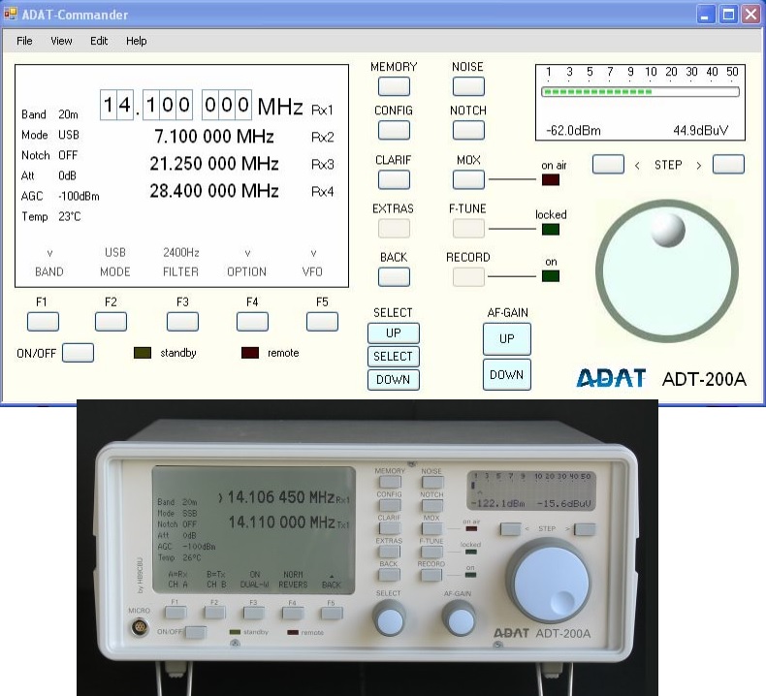Toggle the ON/OFF power button
Viewport: 766px width, 696px height.
pos(79,353)
